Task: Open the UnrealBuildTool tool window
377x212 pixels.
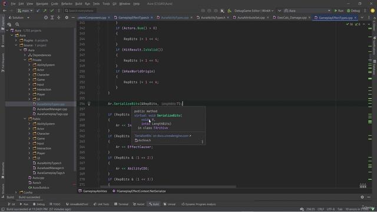Action: point(77,204)
